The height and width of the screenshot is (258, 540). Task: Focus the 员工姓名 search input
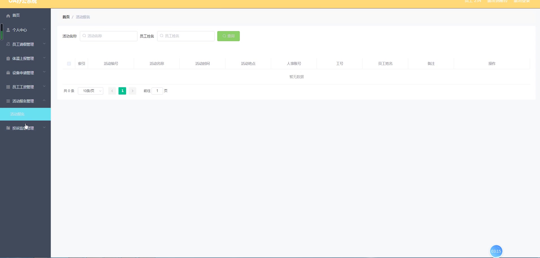186,36
